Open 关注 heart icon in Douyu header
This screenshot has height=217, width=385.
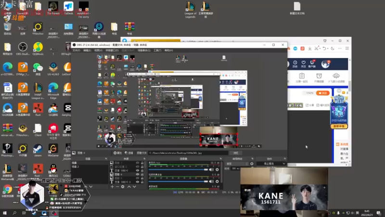click(304, 64)
